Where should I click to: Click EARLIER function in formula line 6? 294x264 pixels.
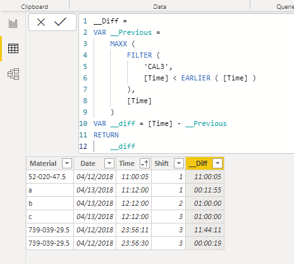[196, 78]
